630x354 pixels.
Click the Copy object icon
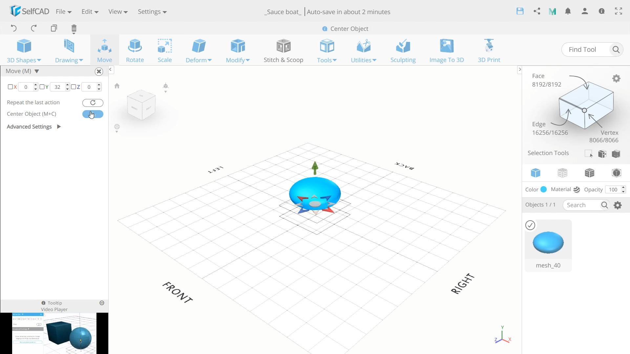point(54,28)
